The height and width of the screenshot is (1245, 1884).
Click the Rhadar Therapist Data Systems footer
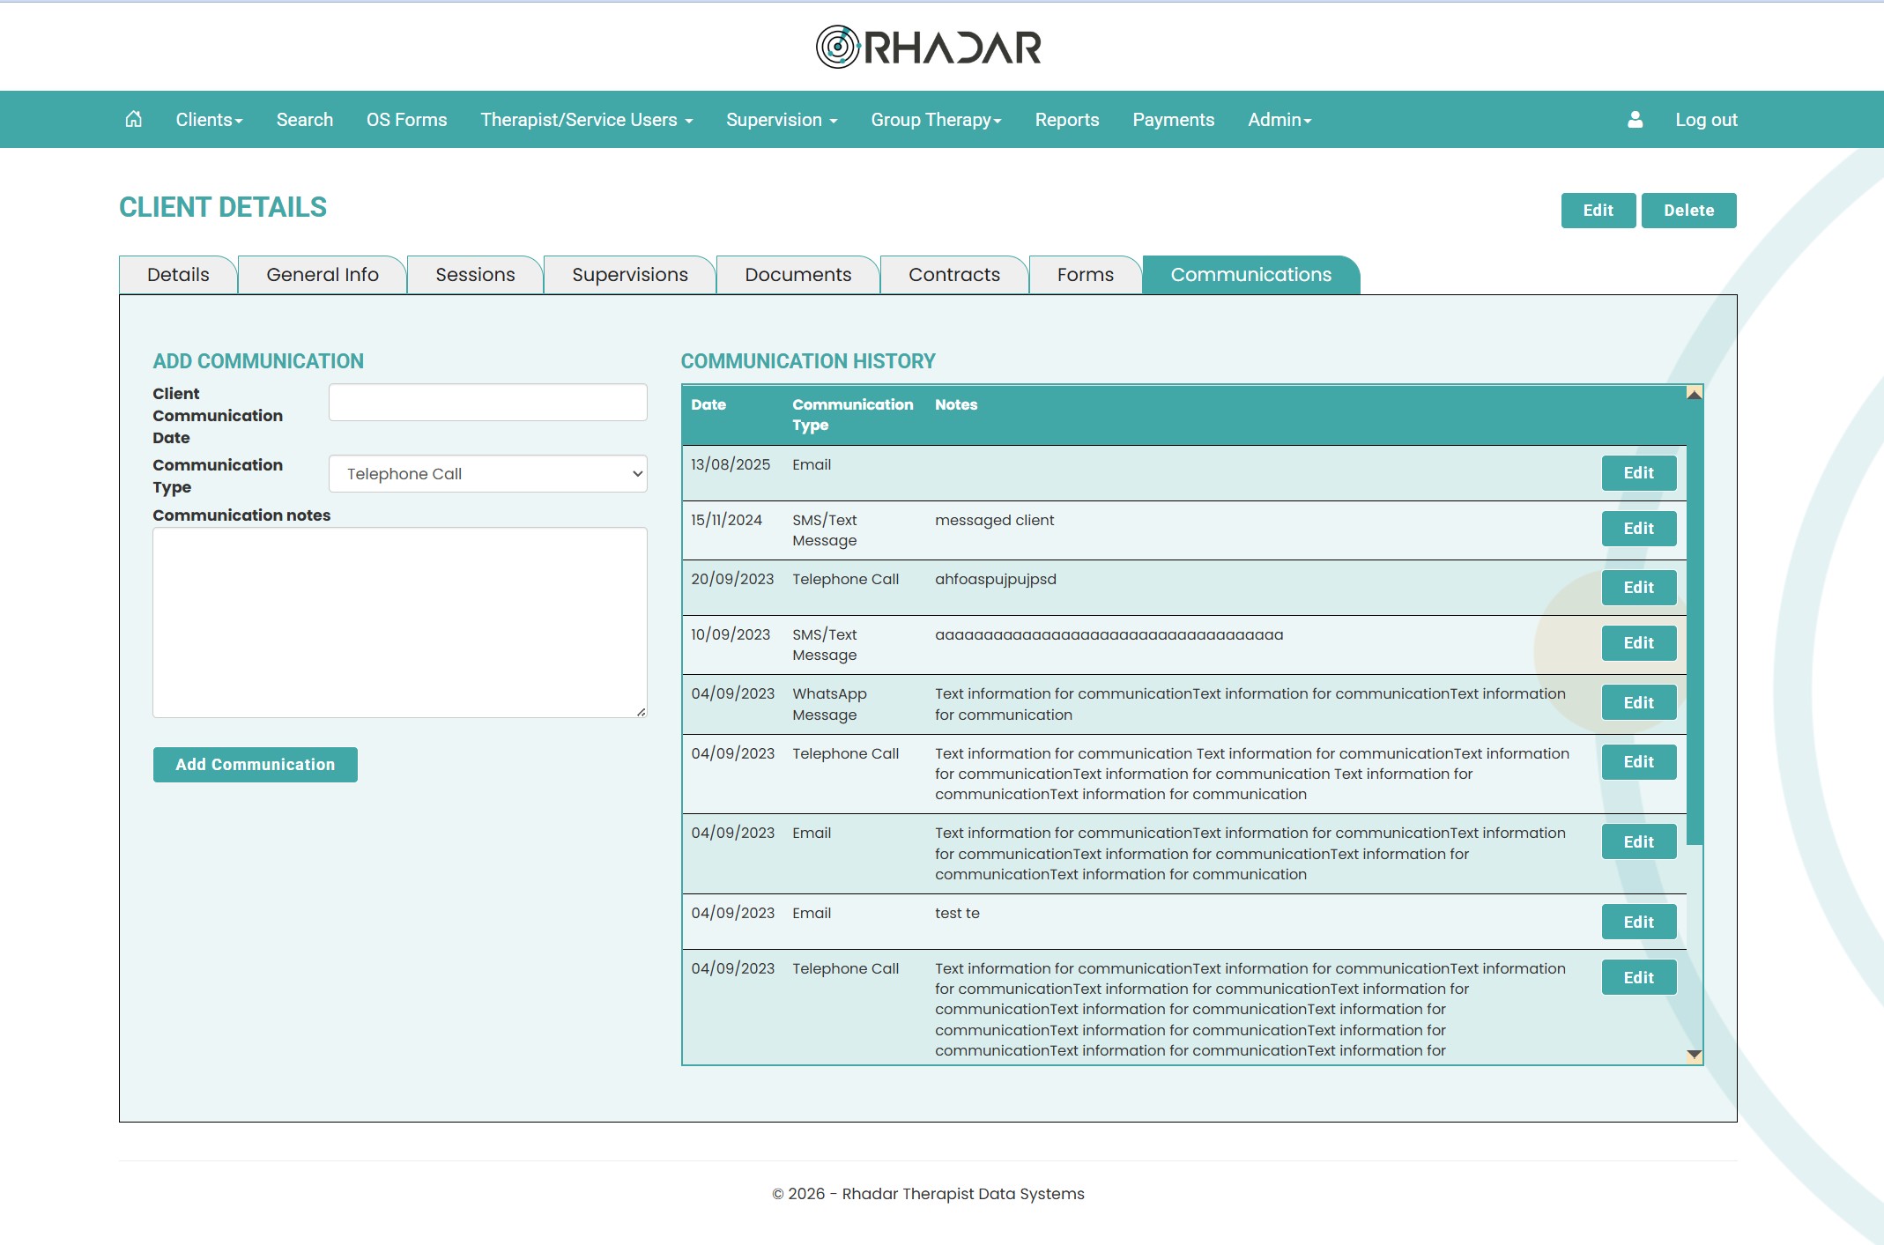click(x=928, y=1194)
